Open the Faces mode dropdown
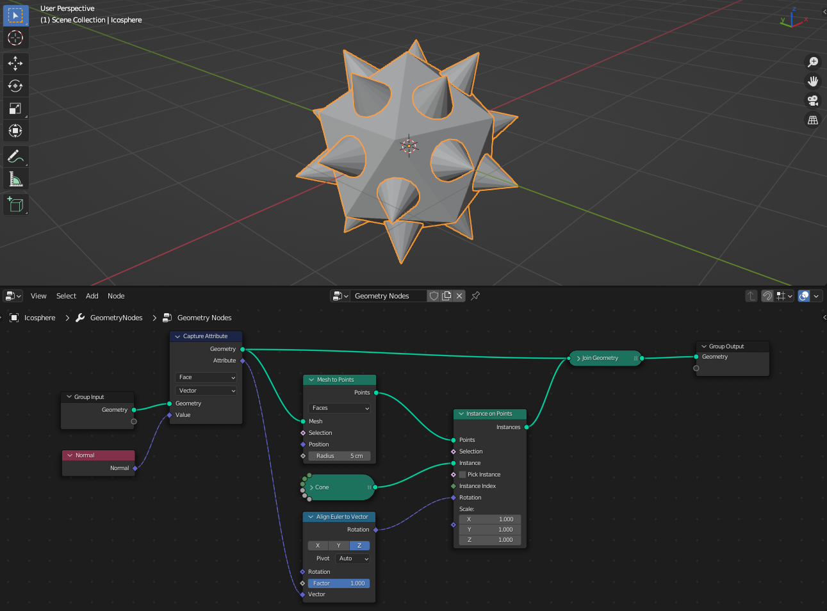827x611 pixels. tap(340, 408)
